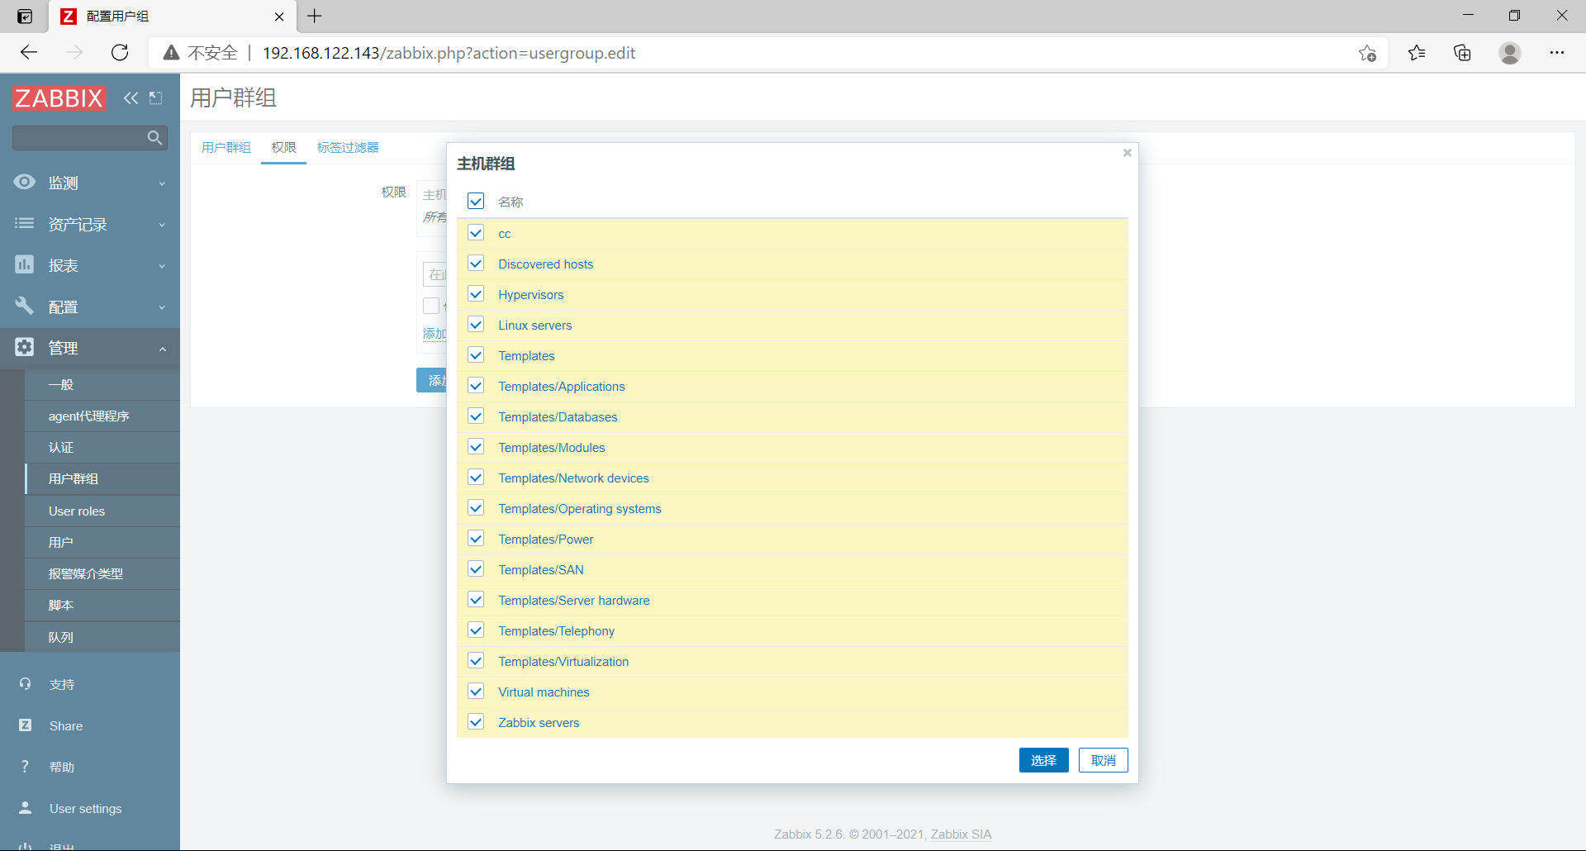
Task: Open Templates/Server hardware link
Action: 574,600
